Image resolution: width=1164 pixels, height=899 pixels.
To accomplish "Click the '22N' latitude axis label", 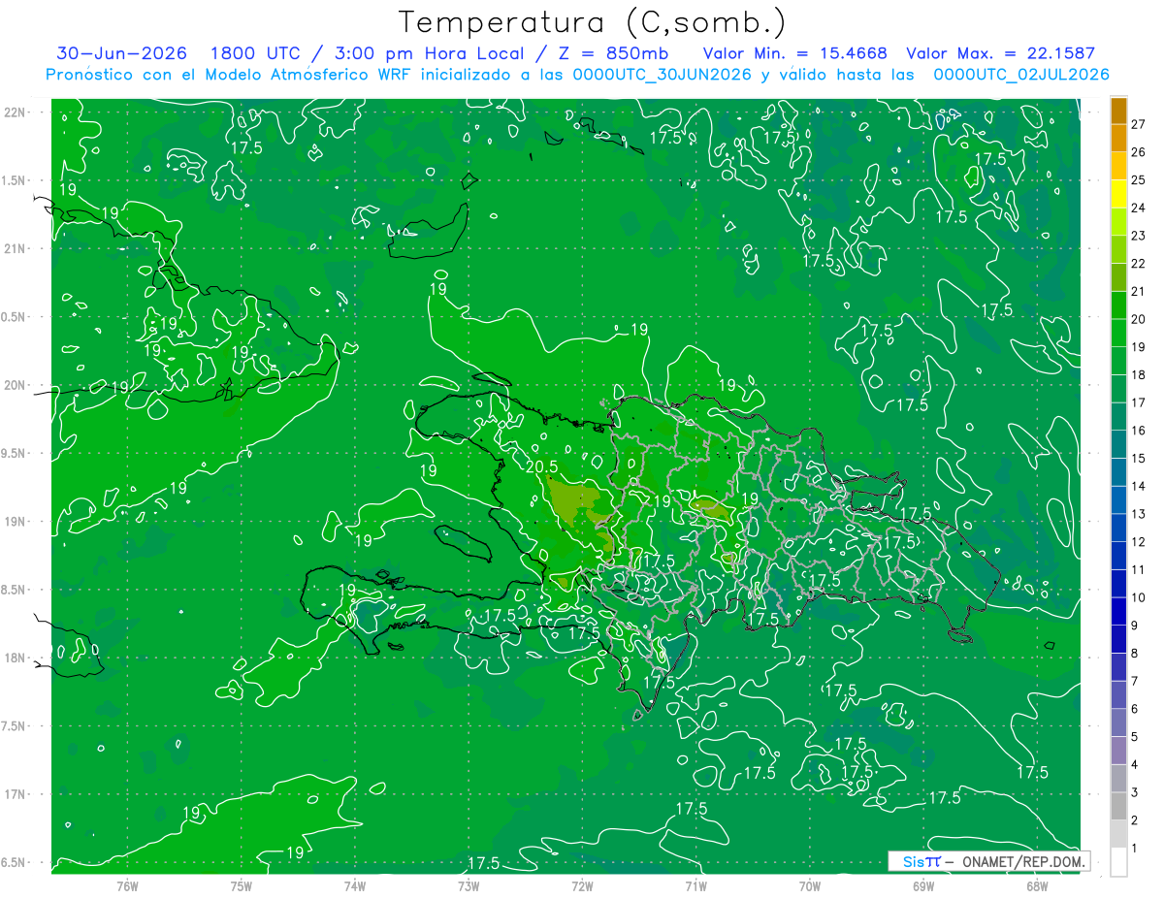I will [x=15, y=112].
